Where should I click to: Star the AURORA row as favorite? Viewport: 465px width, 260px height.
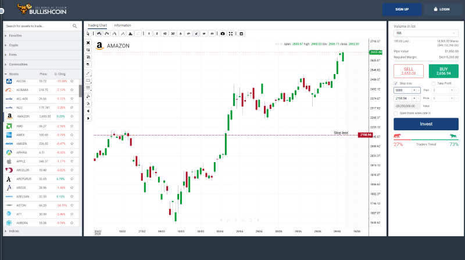[71, 223]
